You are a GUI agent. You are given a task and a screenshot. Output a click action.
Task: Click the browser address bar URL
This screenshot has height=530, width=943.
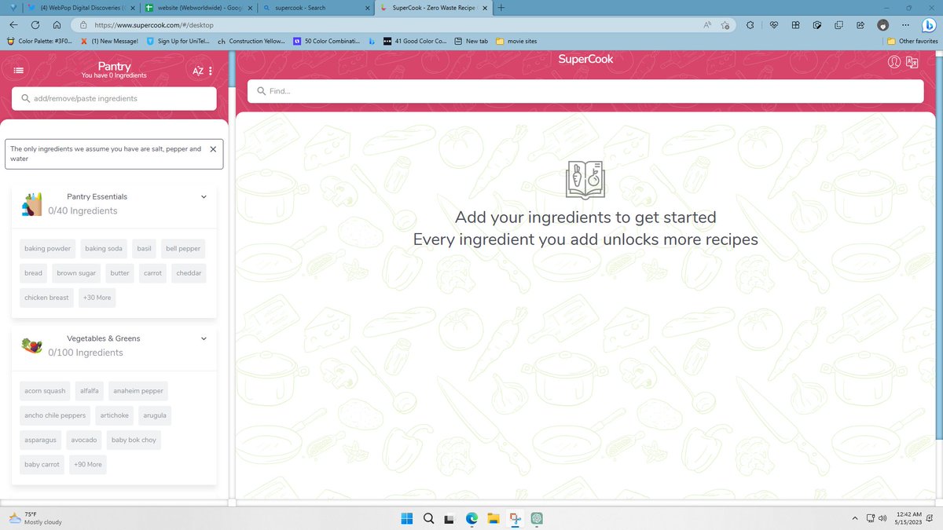tap(153, 25)
